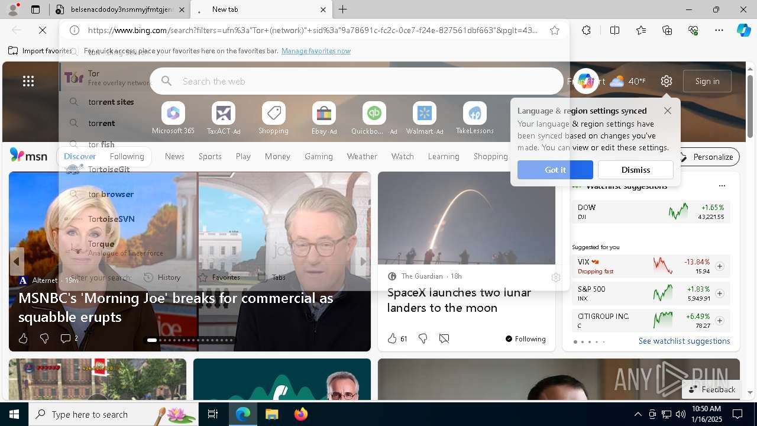This screenshot has width=757, height=426.
Task: Add Citigroup Inc. to watchlist
Action: coord(720,321)
